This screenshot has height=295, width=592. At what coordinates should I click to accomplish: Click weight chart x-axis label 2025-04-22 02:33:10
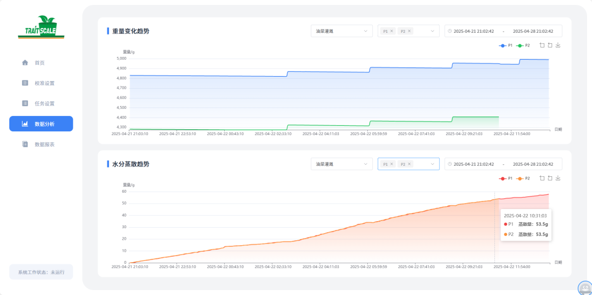(x=272, y=134)
